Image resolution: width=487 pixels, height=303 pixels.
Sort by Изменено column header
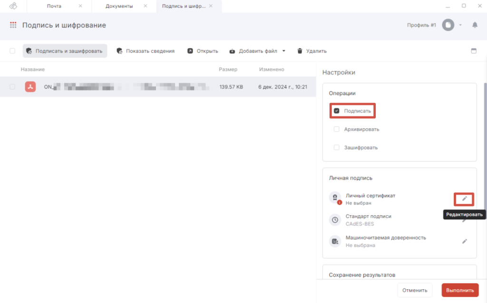(x=272, y=69)
